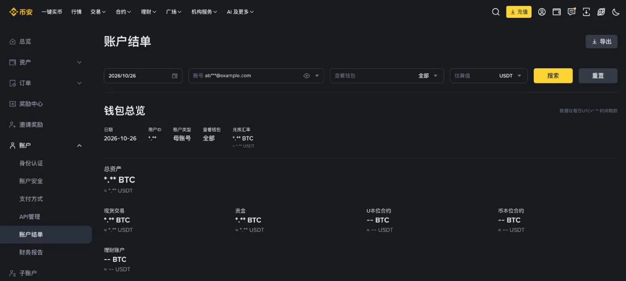
Task: Click the 邀请奖励 sidebar label
Action: pos(31,125)
